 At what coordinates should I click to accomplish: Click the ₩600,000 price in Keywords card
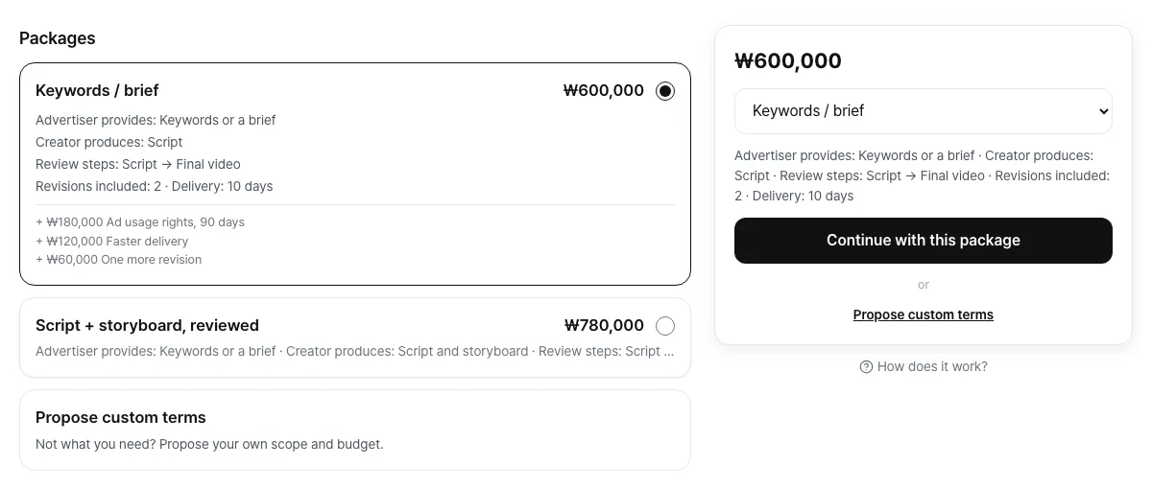pyautogui.click(x=604, y=91)
